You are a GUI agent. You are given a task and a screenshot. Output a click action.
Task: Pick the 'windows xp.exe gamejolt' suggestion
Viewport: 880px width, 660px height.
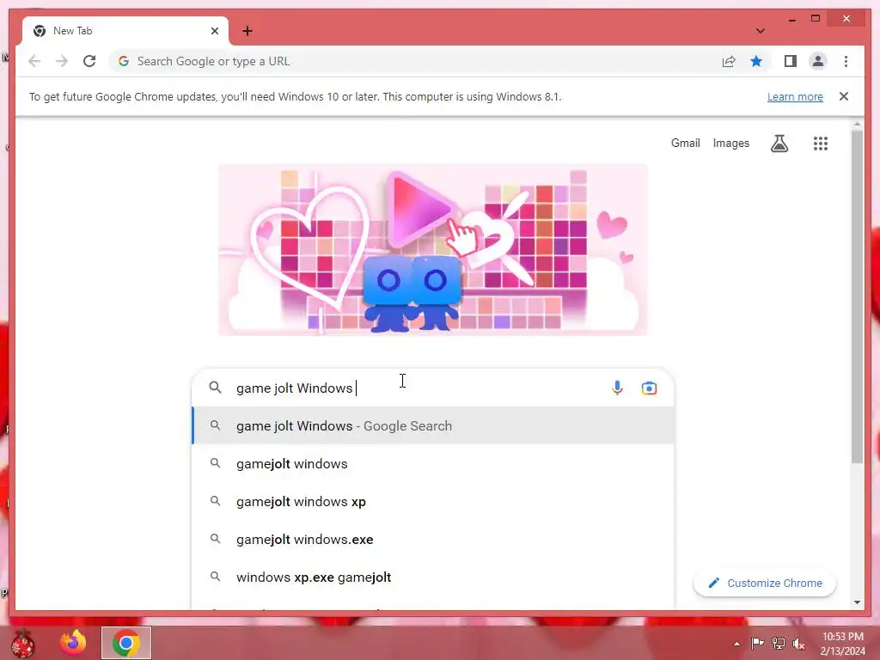point(433,577)
